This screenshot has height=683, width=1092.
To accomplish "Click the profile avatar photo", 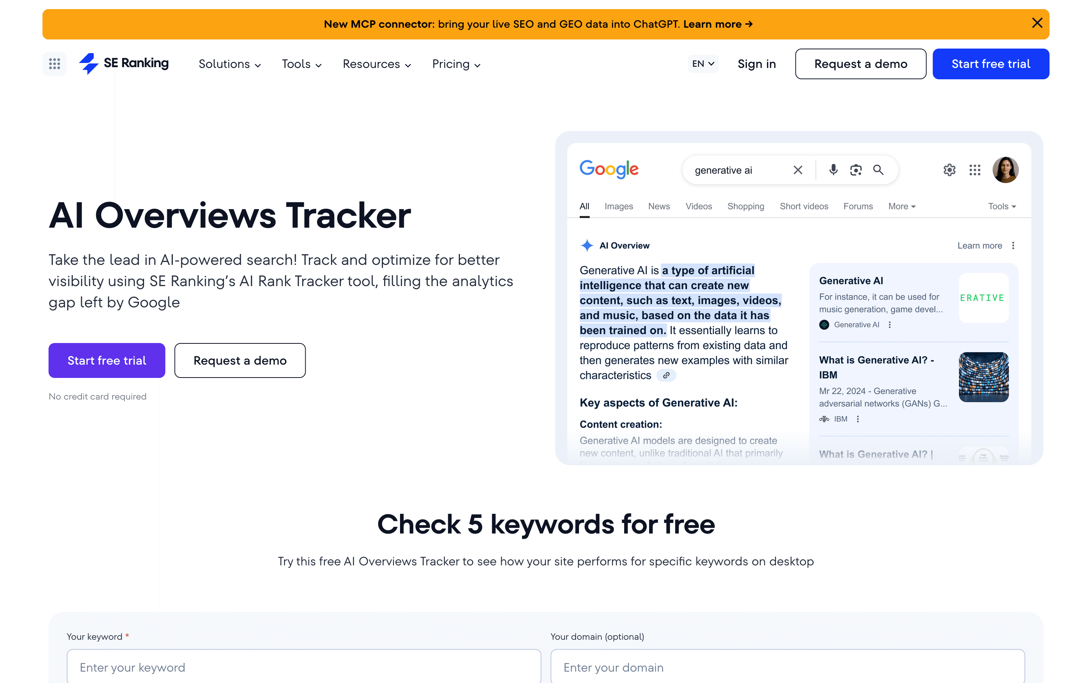I will [1006, 170].
